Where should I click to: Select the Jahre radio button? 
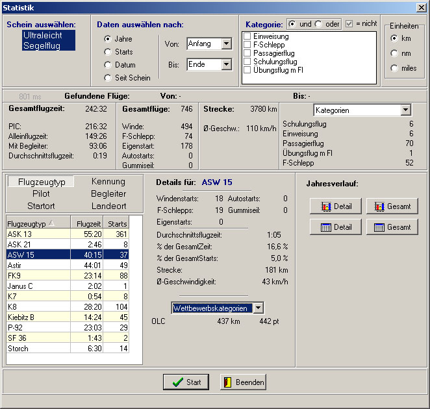(108, 39)
